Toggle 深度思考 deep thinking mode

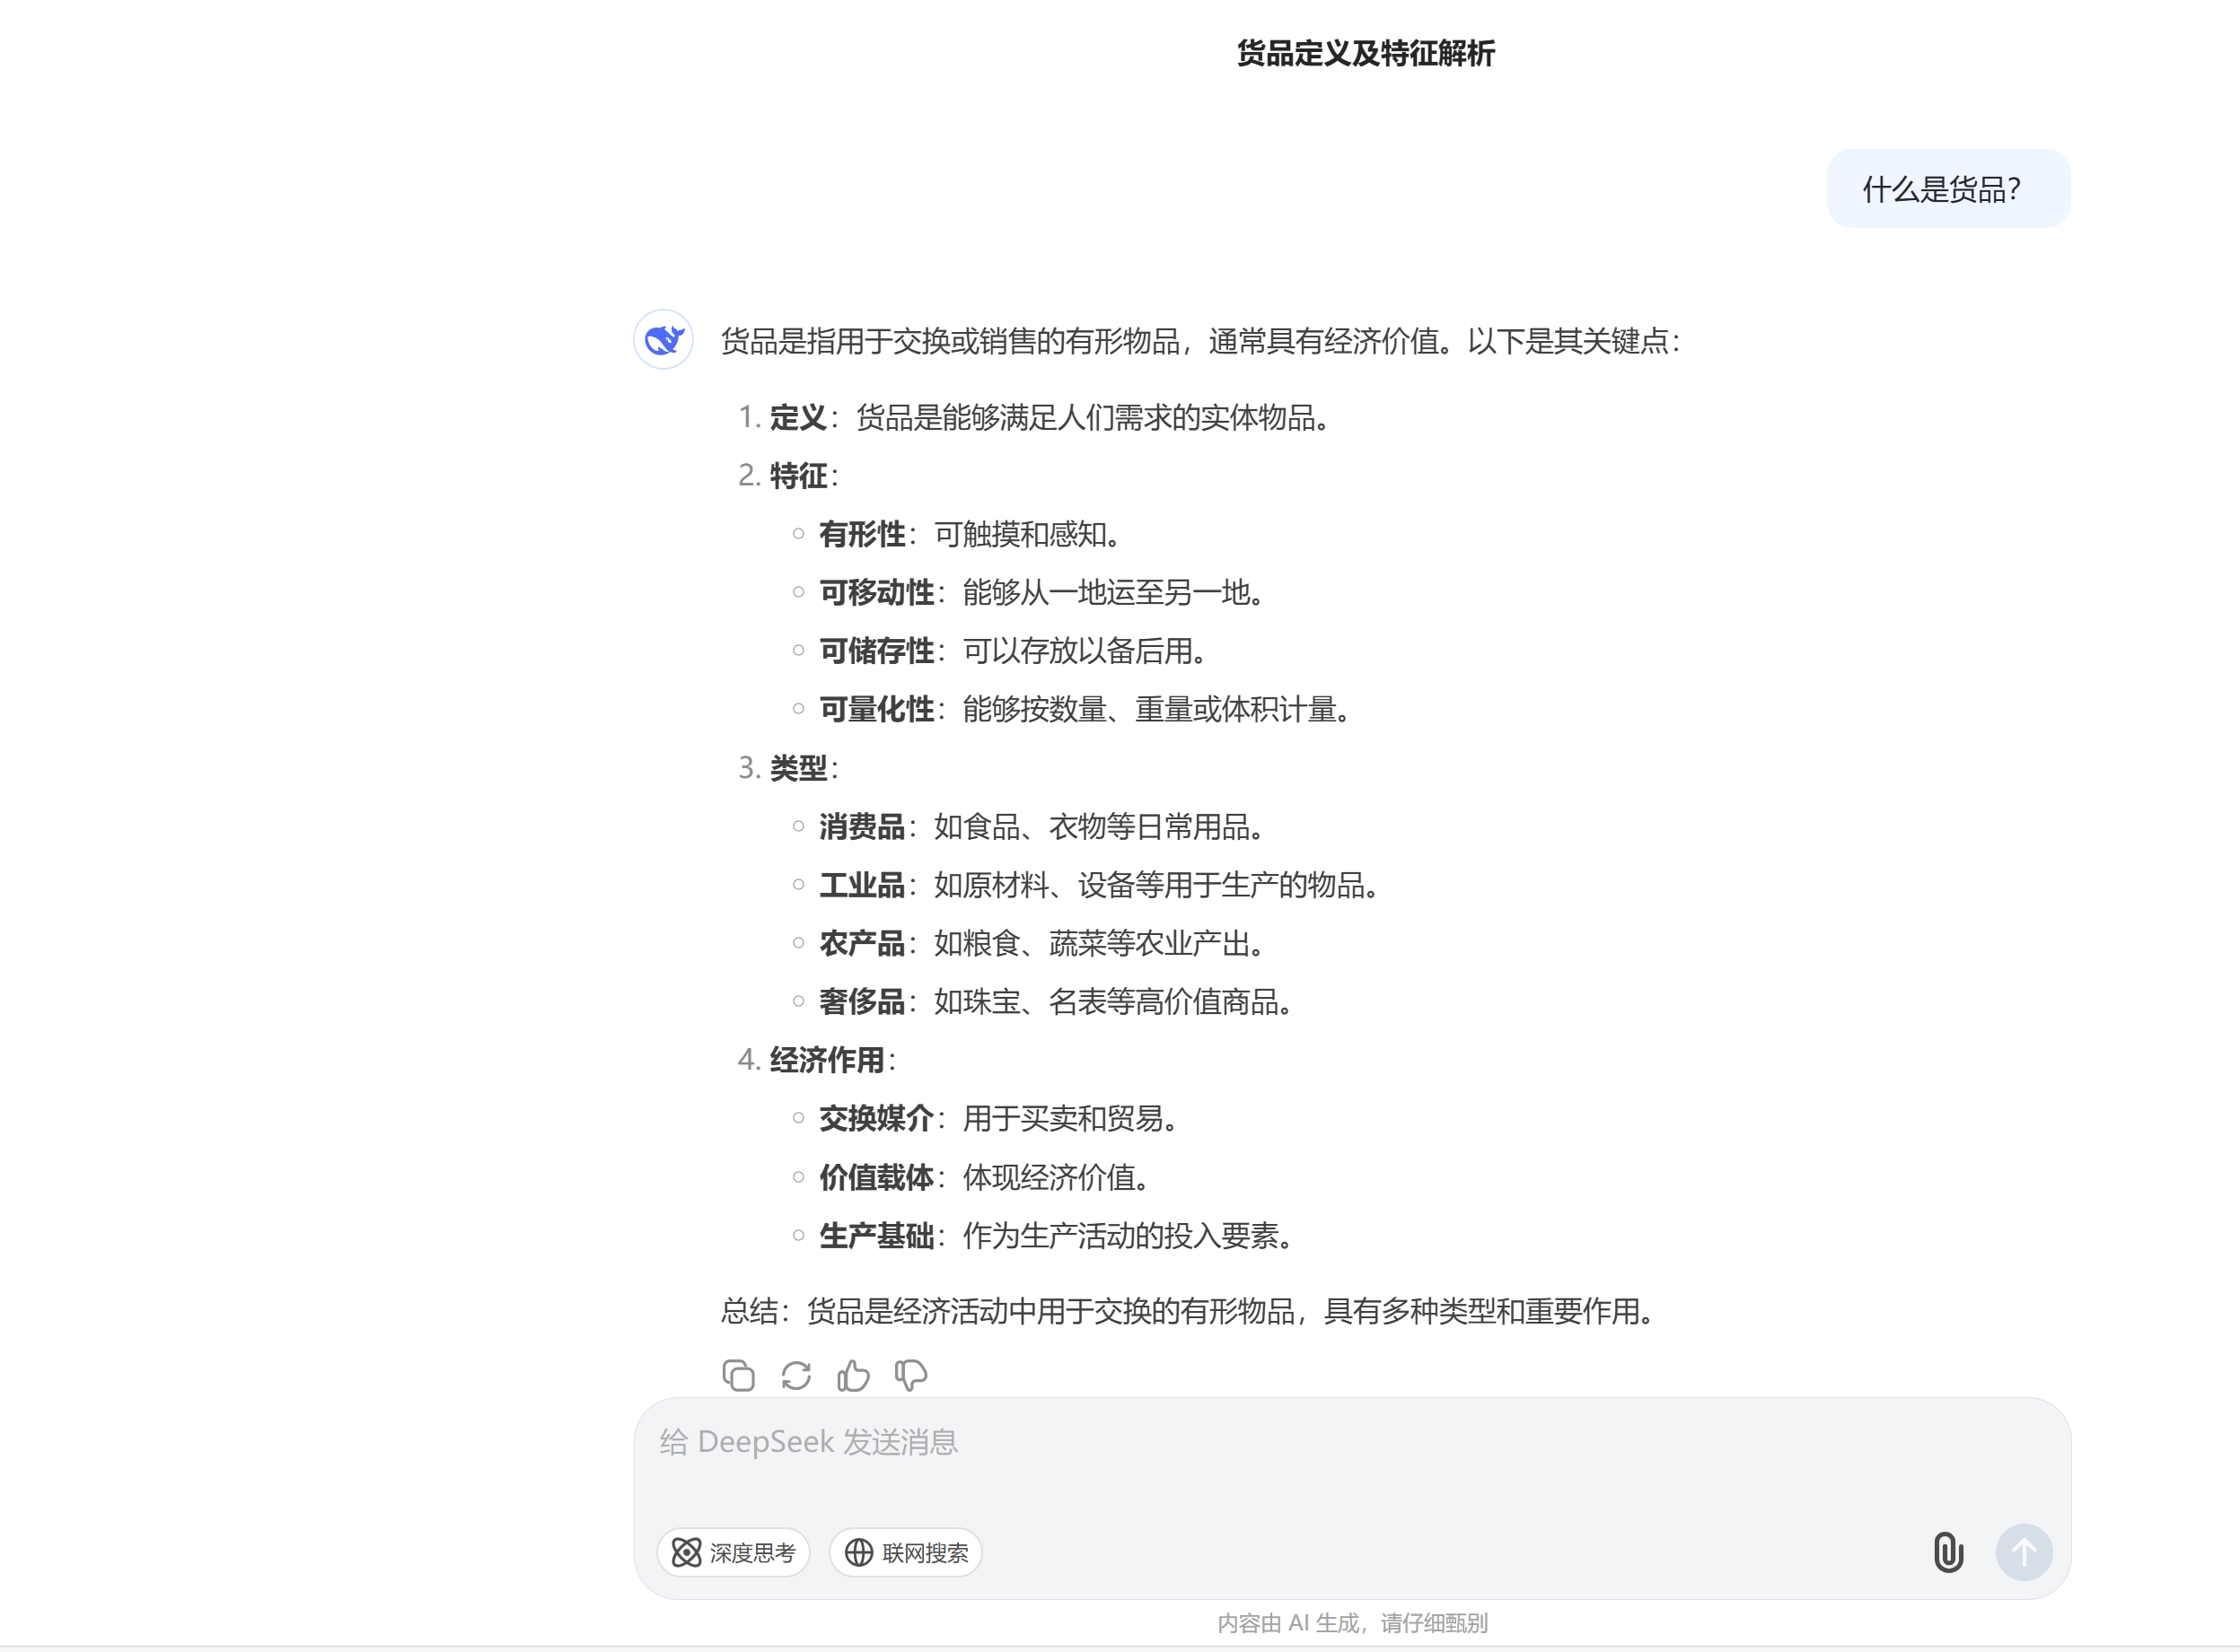point(733,1552)
